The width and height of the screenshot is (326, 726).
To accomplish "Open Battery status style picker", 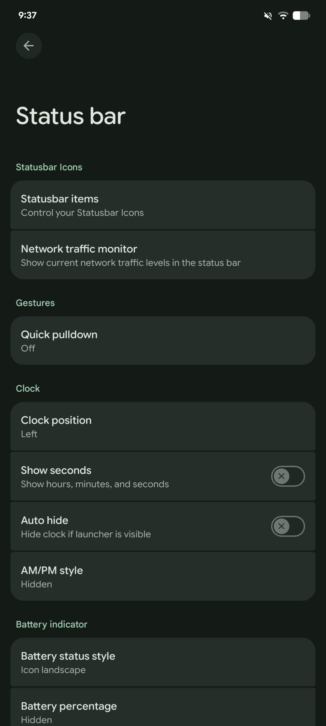I will 163,662.
